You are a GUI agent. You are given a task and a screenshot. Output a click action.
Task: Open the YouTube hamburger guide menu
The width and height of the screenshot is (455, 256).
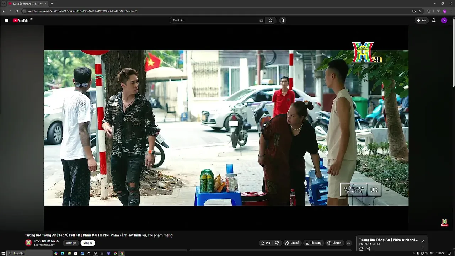[x=6, y=20]
